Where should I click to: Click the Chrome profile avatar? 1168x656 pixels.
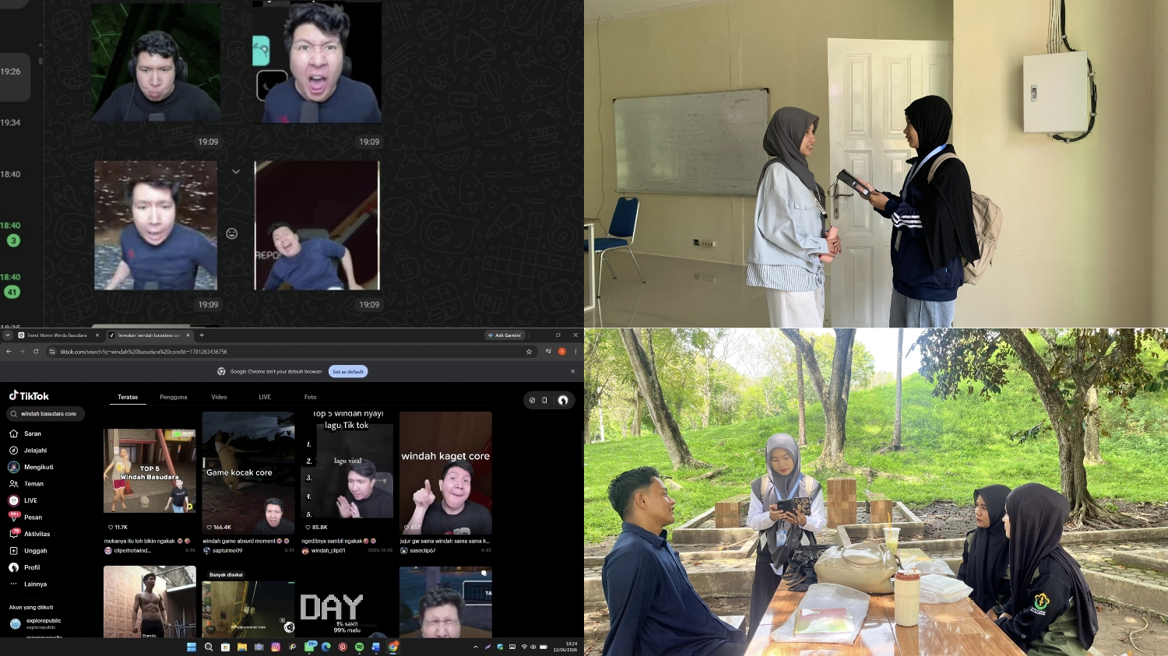point(562,352)
